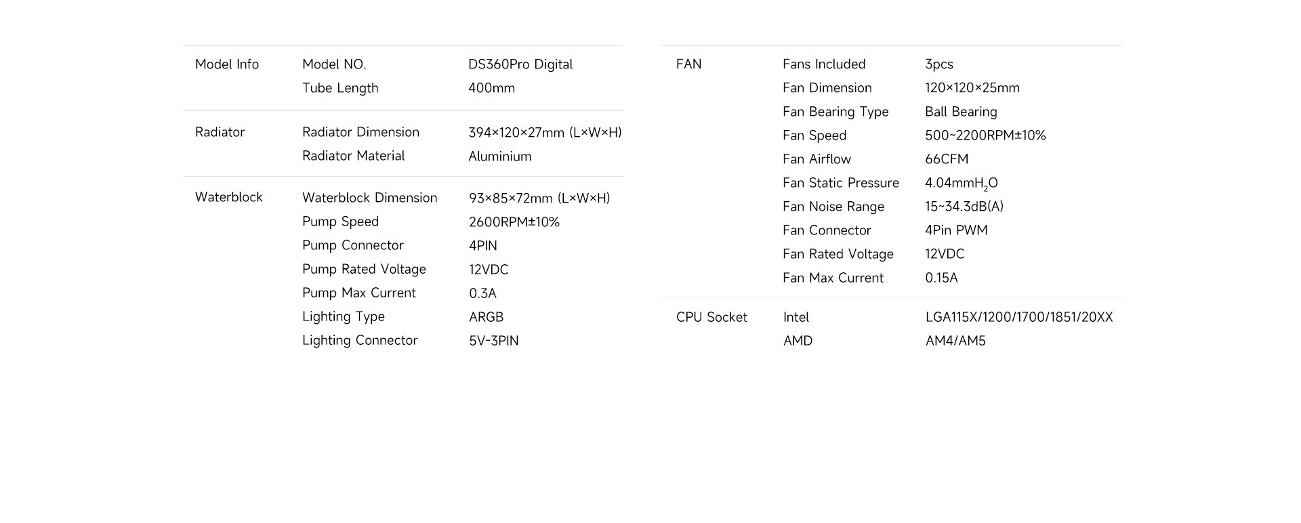Select the Radiator Dimension value 394×120×27mm
The width and height of the screenshot is (1301, 523).
coord(545,133)
